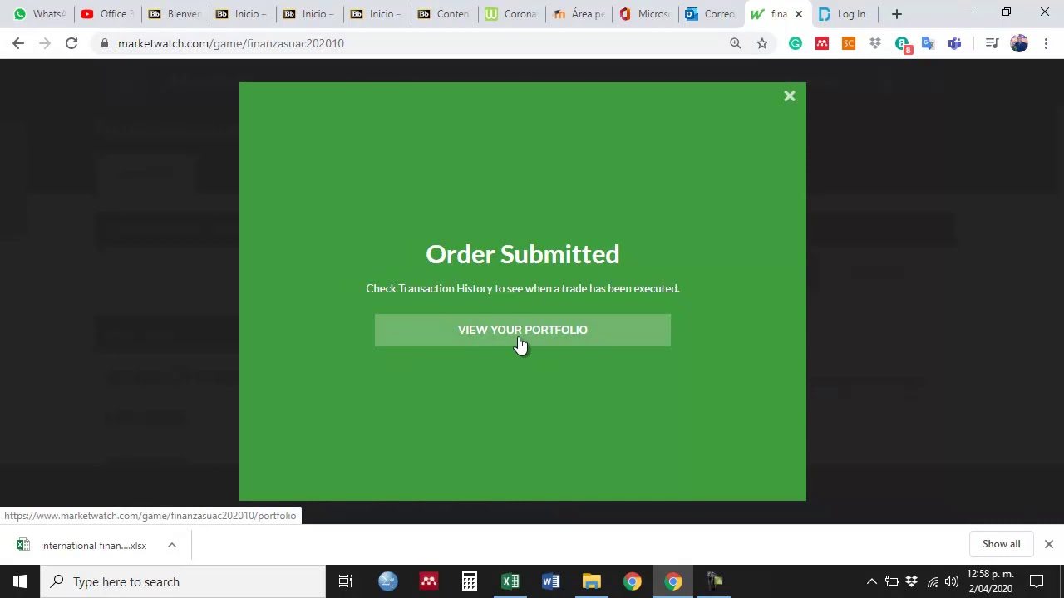Switch to the Correo Outlook tab
The width and height of the screenshot is (1064, 598).
[x=712, y=14]
